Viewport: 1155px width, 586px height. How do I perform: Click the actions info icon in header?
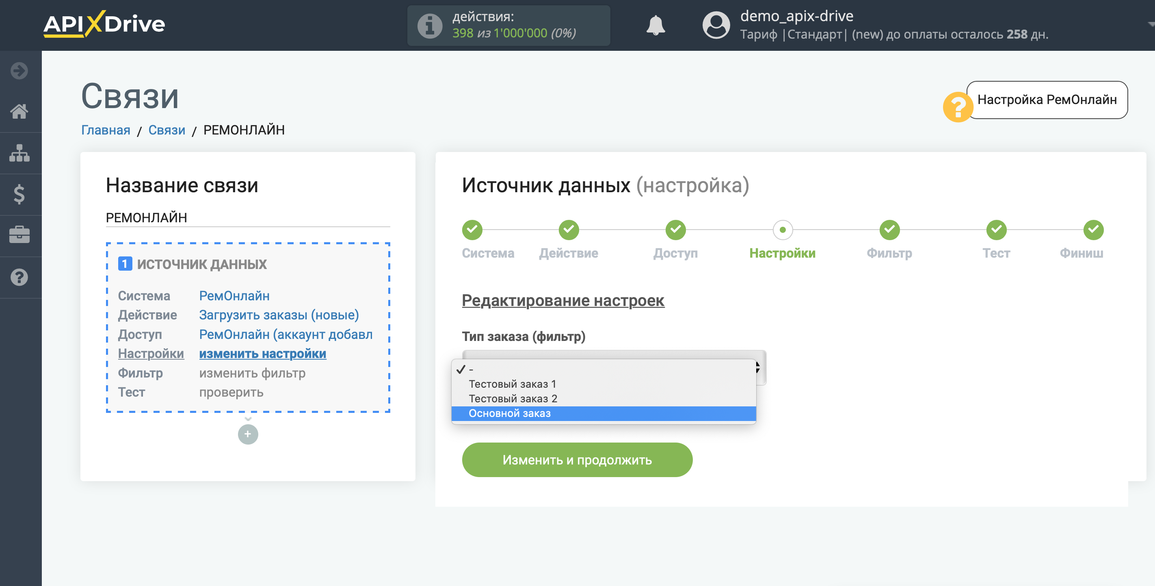[430, 26]
